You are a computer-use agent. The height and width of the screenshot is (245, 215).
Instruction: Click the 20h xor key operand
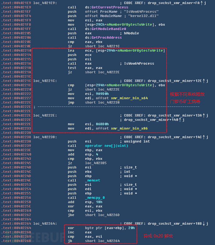pos(131,228)
